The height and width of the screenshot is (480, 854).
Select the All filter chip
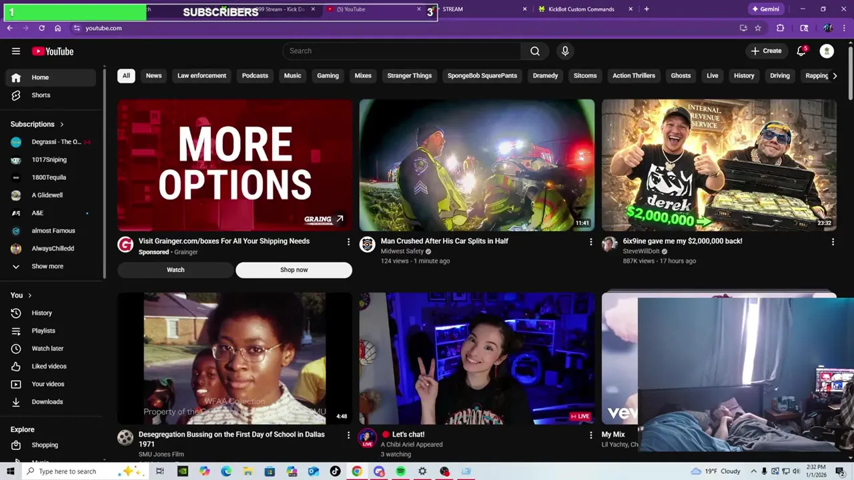tap(126, 76)
